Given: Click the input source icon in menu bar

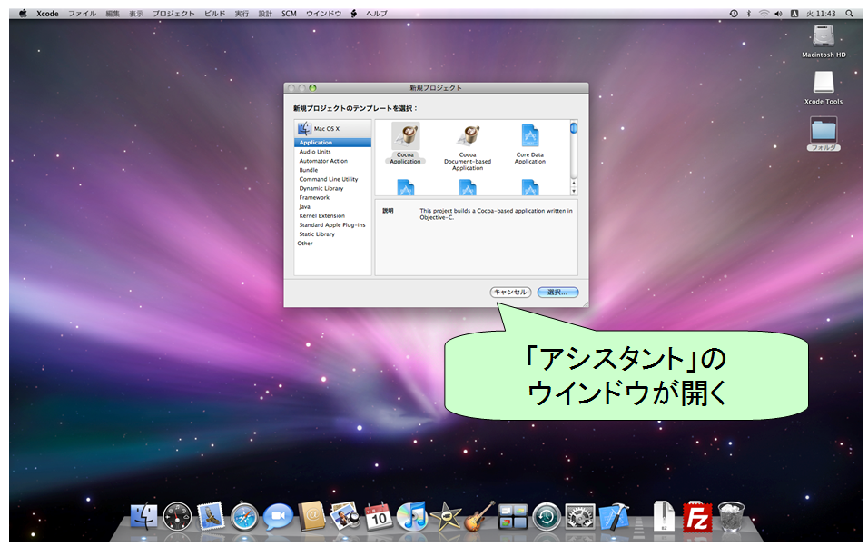Looking at the screenshot, I should tap(794, 14).
